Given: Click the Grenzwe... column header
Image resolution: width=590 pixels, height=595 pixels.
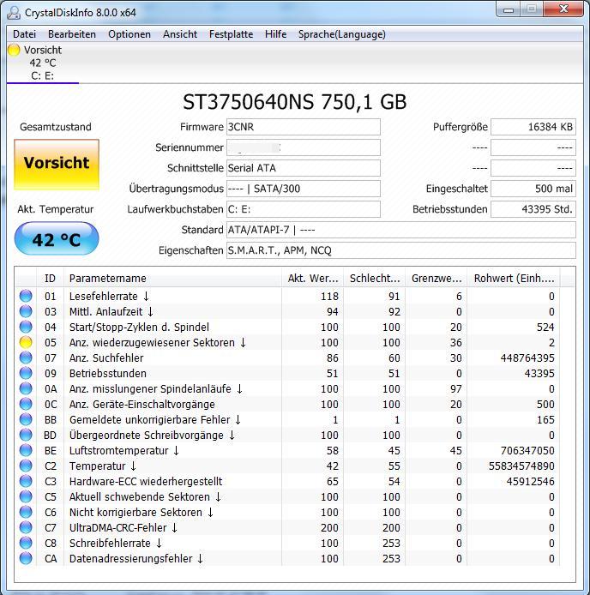Looking at the screenshot, I should coord(436,278).
